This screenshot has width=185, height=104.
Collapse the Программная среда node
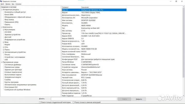pyautogui.click(x=2, y=62)
